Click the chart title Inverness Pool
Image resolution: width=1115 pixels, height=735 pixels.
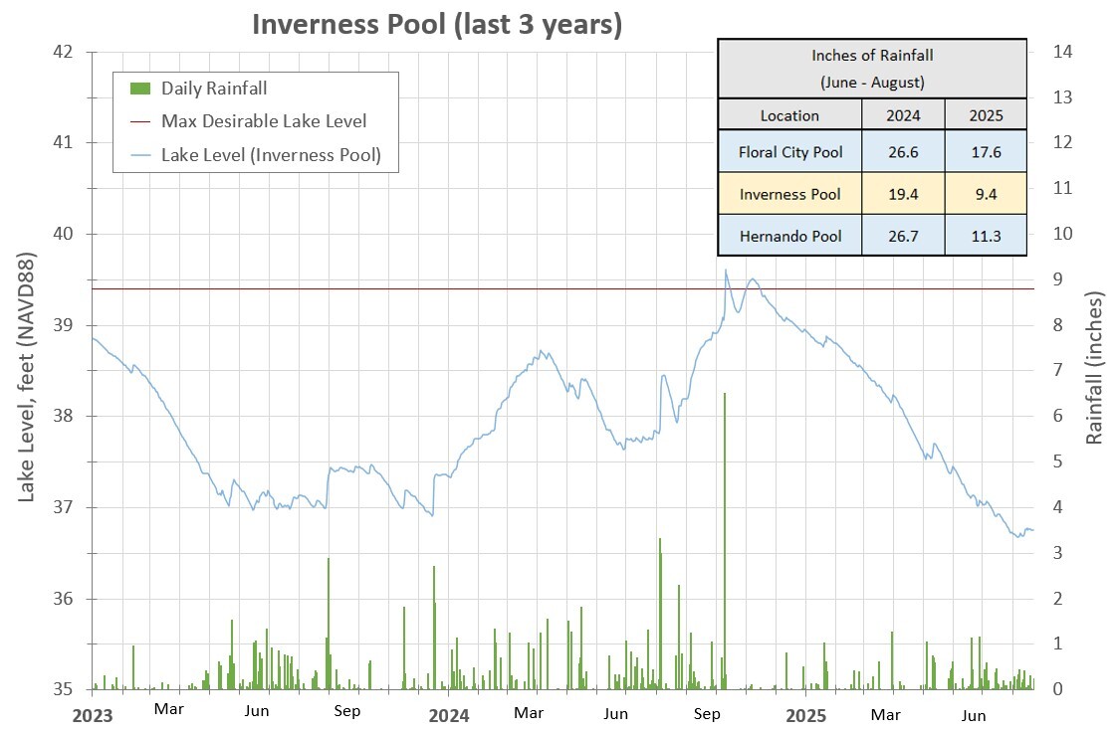436,24
